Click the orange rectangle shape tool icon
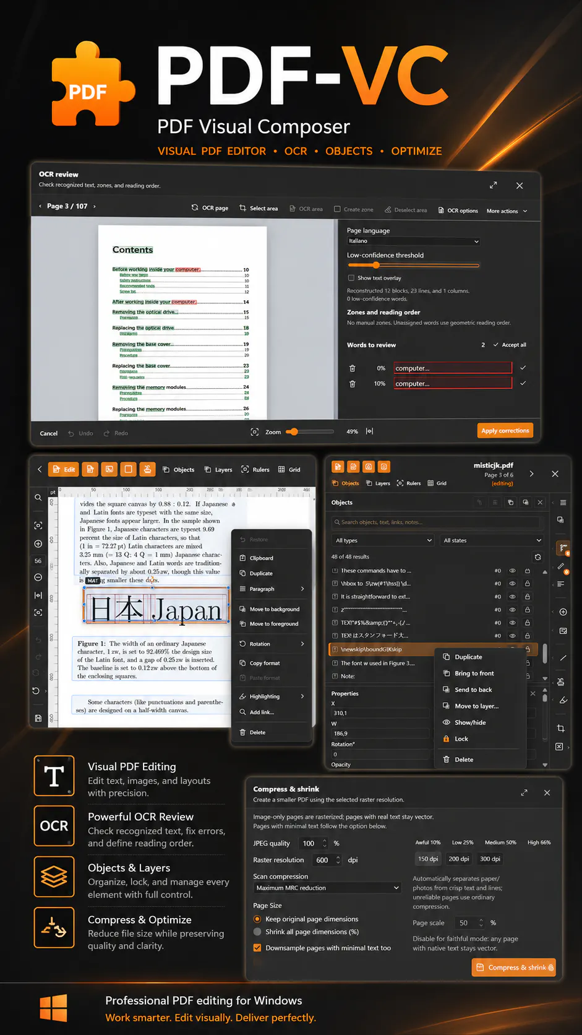Image resolution: width=582 pixels, height=1035 pixels. [128, 469]
